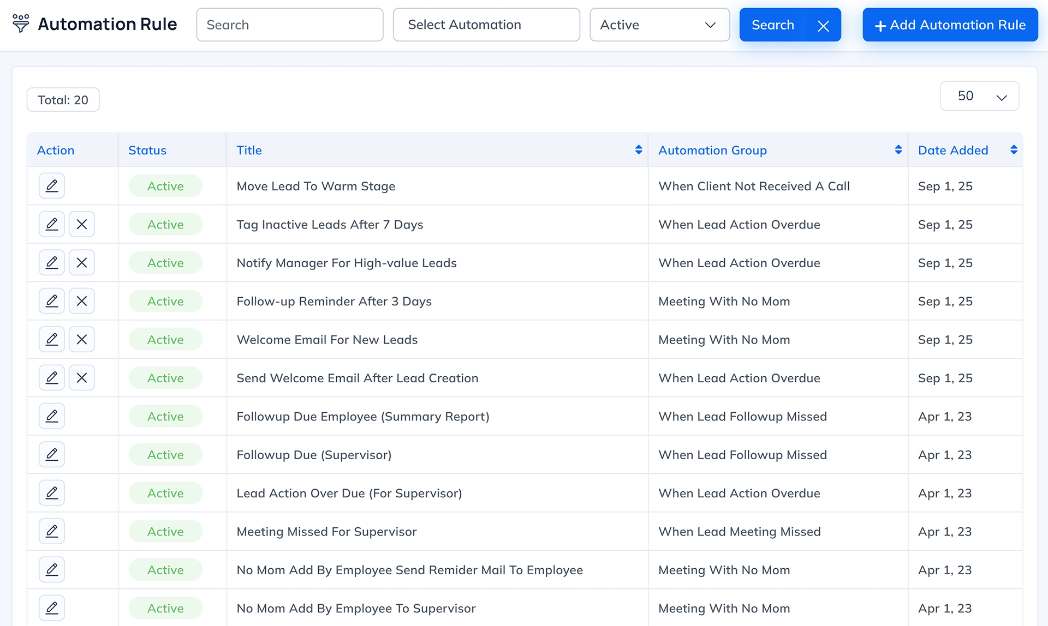Edit Followup Due (Supervisor) rule

(x=52, y=454)
